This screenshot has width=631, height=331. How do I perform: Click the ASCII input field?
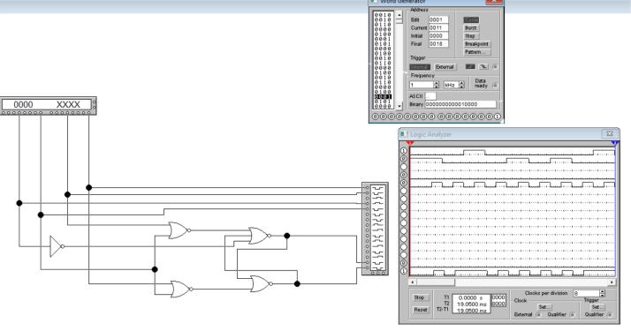point(430,96)
